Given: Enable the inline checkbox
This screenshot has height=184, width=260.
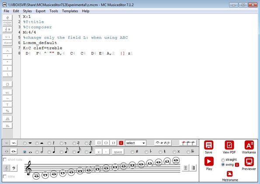Looking at the screenshot, I should click(x=5, y=177).
